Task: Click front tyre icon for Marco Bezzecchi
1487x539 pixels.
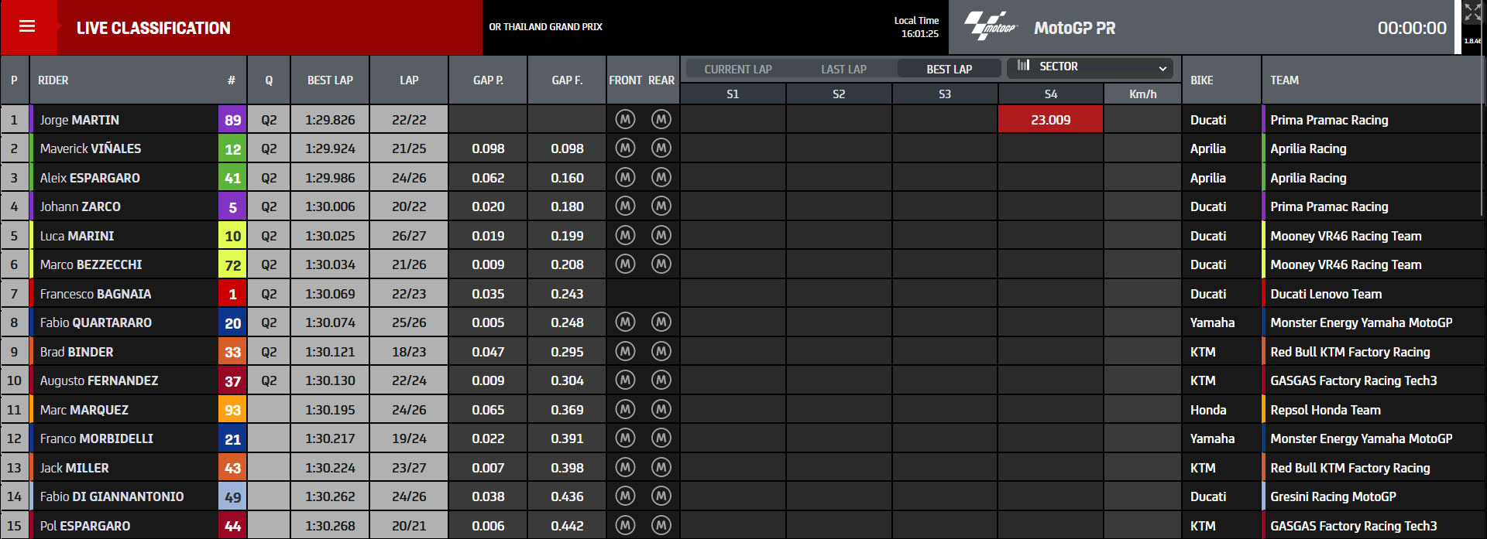Action: point(625,264)
